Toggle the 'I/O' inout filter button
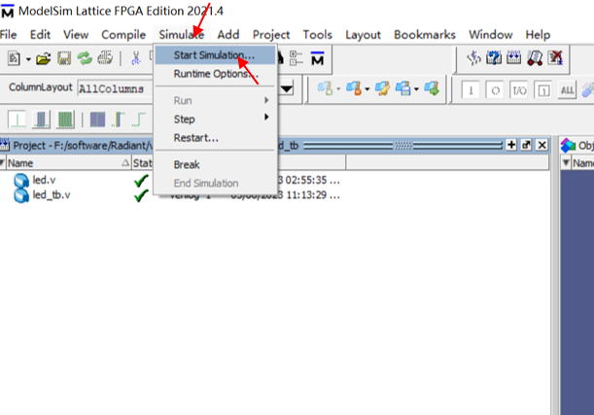 click(x=518, y=90)
